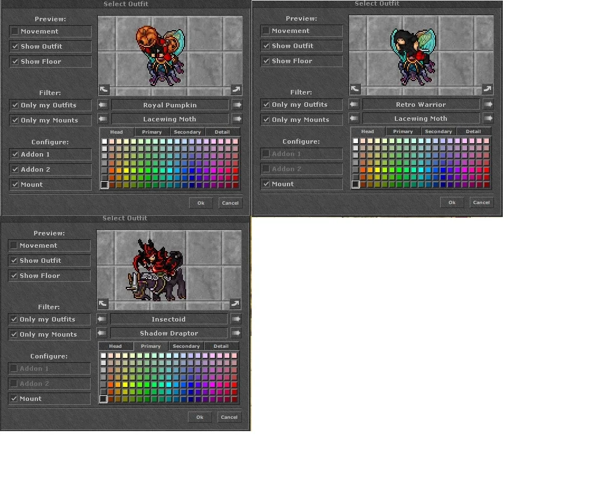599x482 pixels.
Task: Toggle Movement in Royal Pumpkin window
Action: coord(50,31)
